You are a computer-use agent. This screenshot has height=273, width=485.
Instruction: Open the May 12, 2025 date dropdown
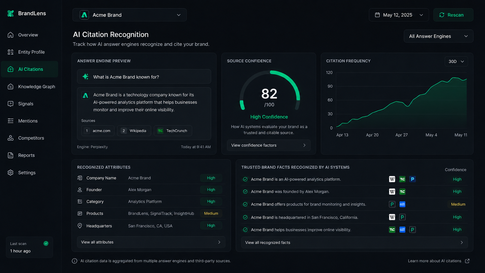click(399, 15)
